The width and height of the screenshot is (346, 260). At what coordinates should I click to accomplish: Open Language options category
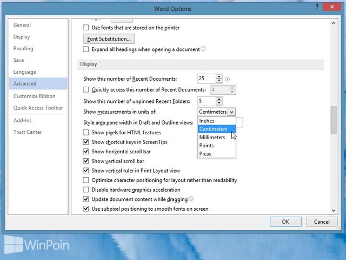[38, 72]
